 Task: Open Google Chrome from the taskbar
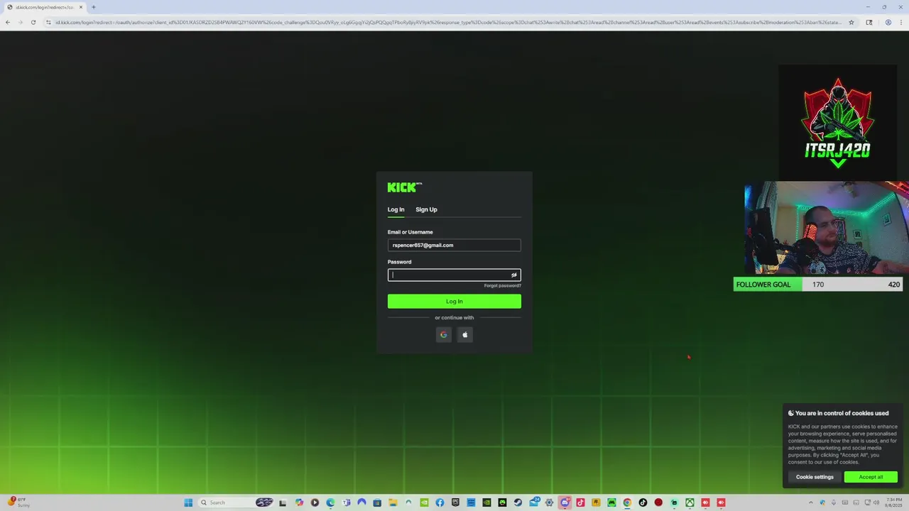click(627, 502)
